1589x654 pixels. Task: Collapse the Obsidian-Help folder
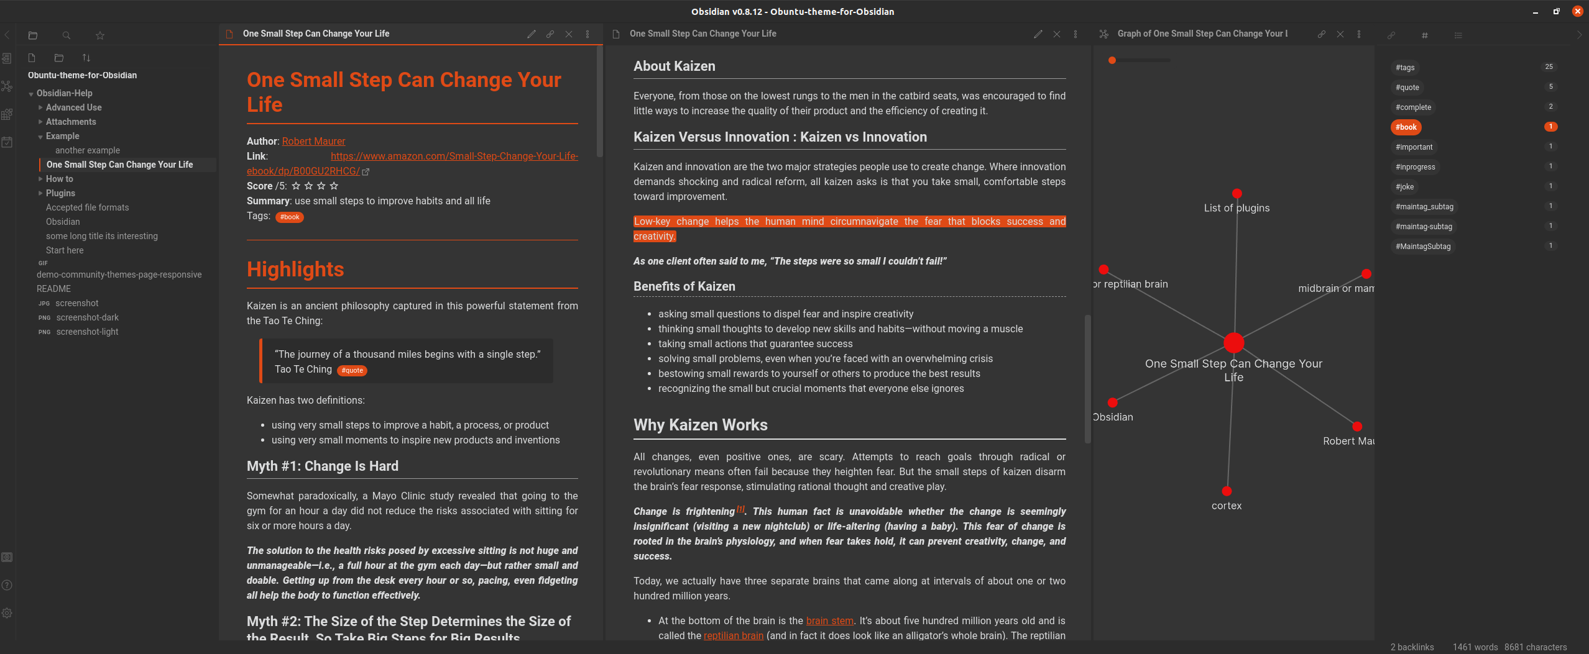[x=31, y=94]
